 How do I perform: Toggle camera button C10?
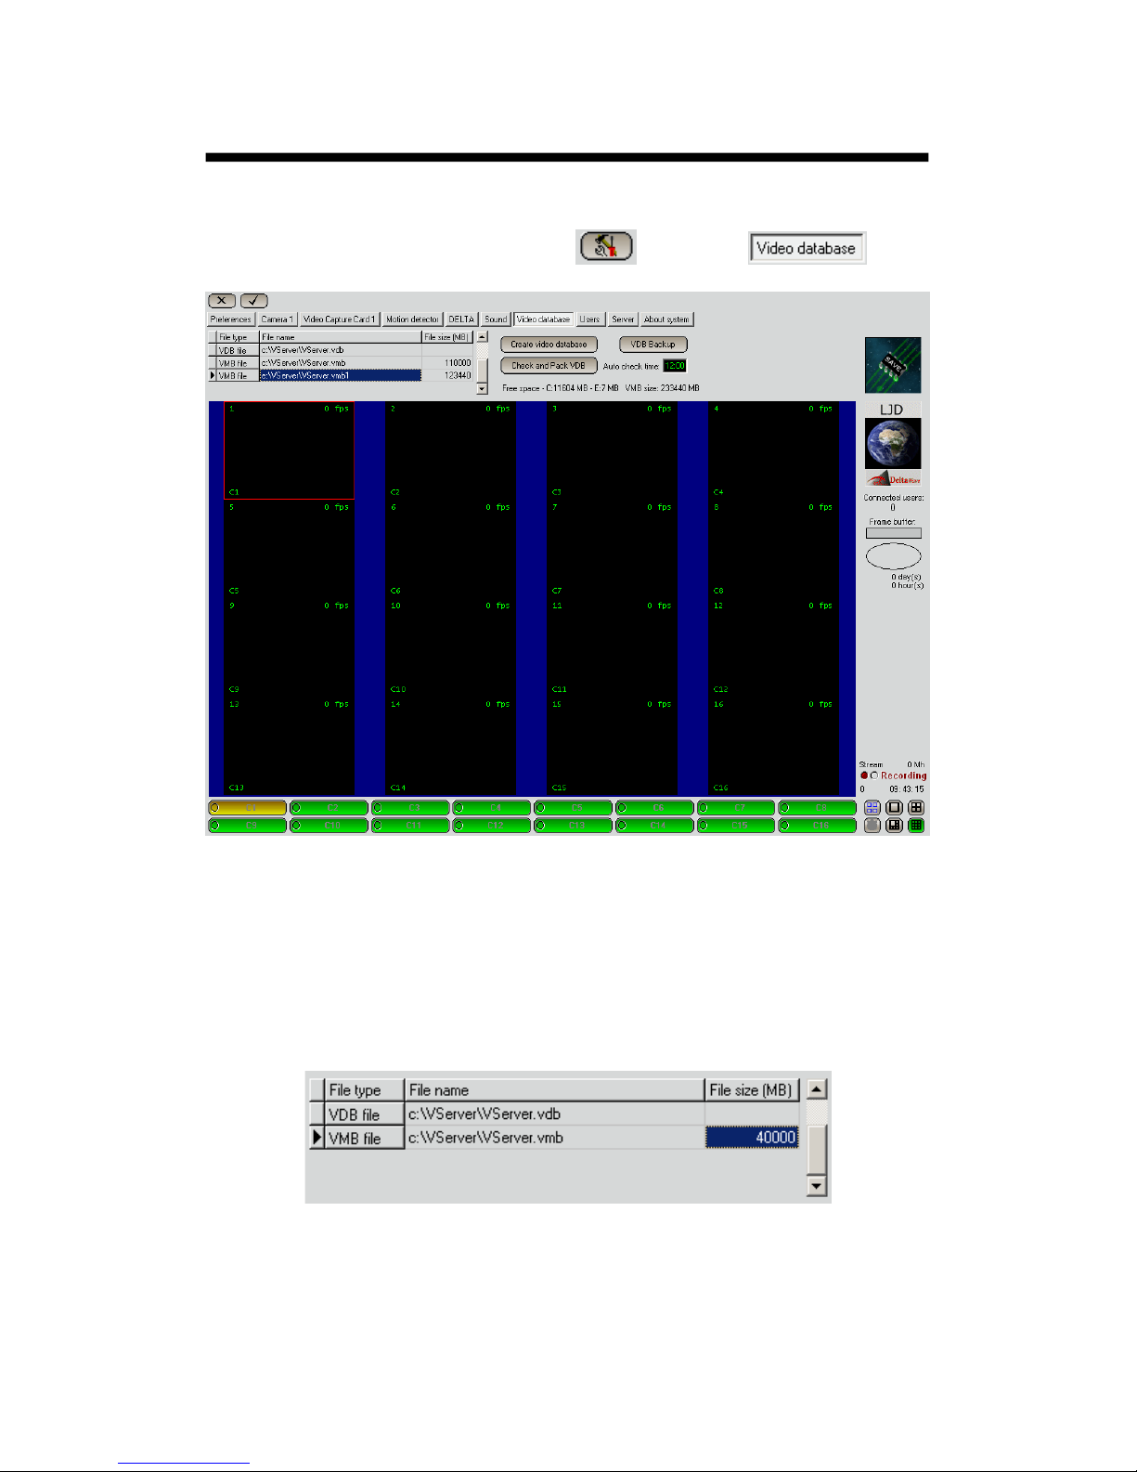[329, 825]
